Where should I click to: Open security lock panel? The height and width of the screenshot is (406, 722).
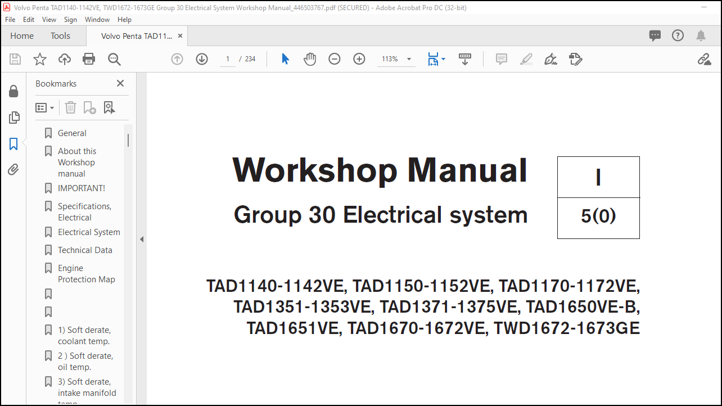click(13, 91)
